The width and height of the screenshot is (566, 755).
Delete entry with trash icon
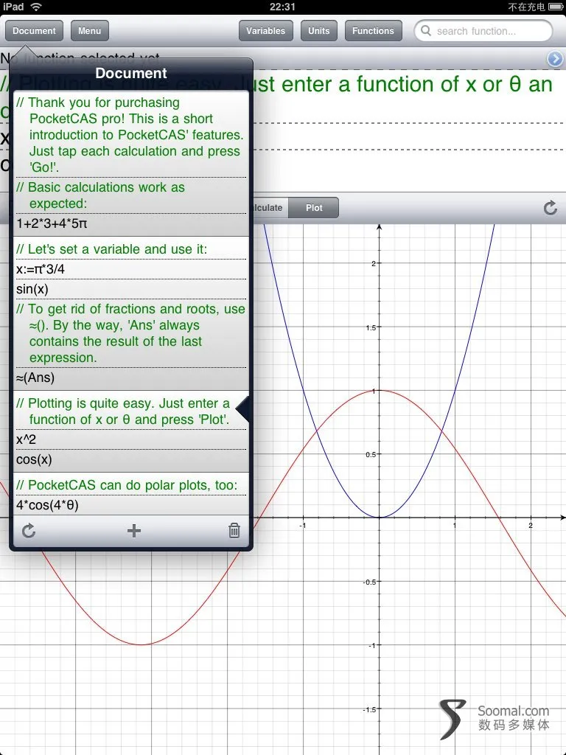(x=234, y=531)
